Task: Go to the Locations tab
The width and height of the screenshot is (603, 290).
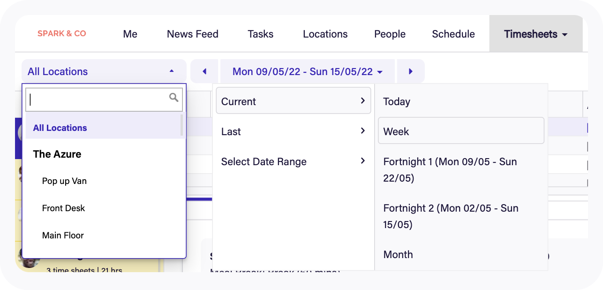Action: click(x=325, y=34)
